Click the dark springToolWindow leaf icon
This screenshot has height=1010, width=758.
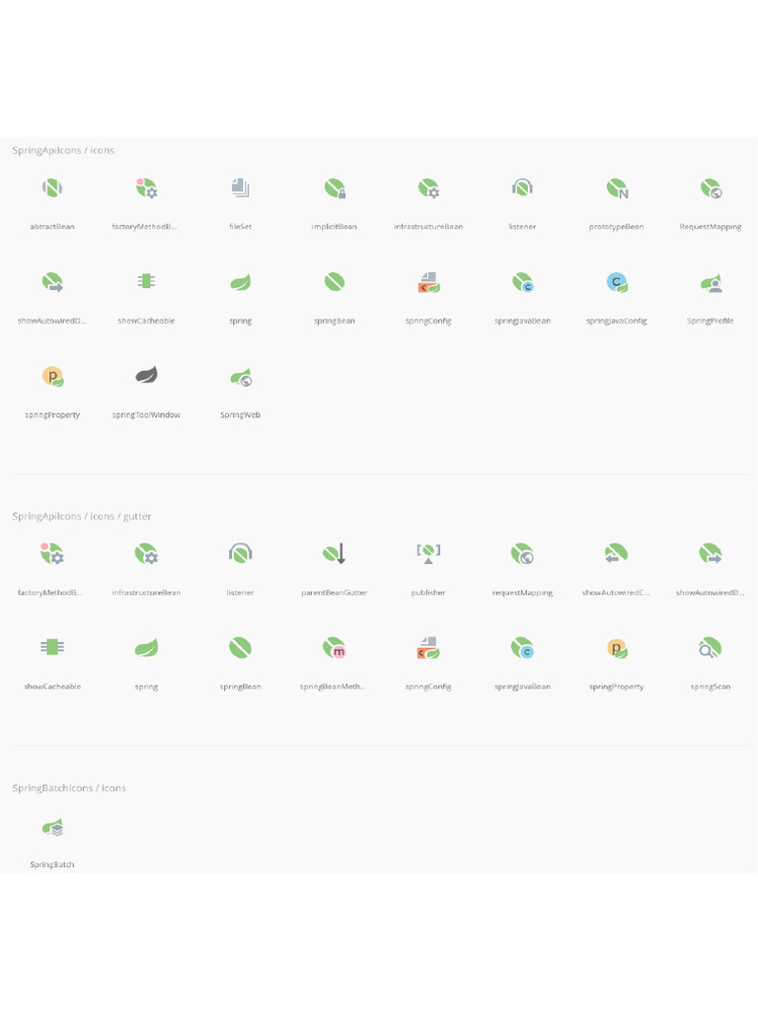(x=146, y=375)
